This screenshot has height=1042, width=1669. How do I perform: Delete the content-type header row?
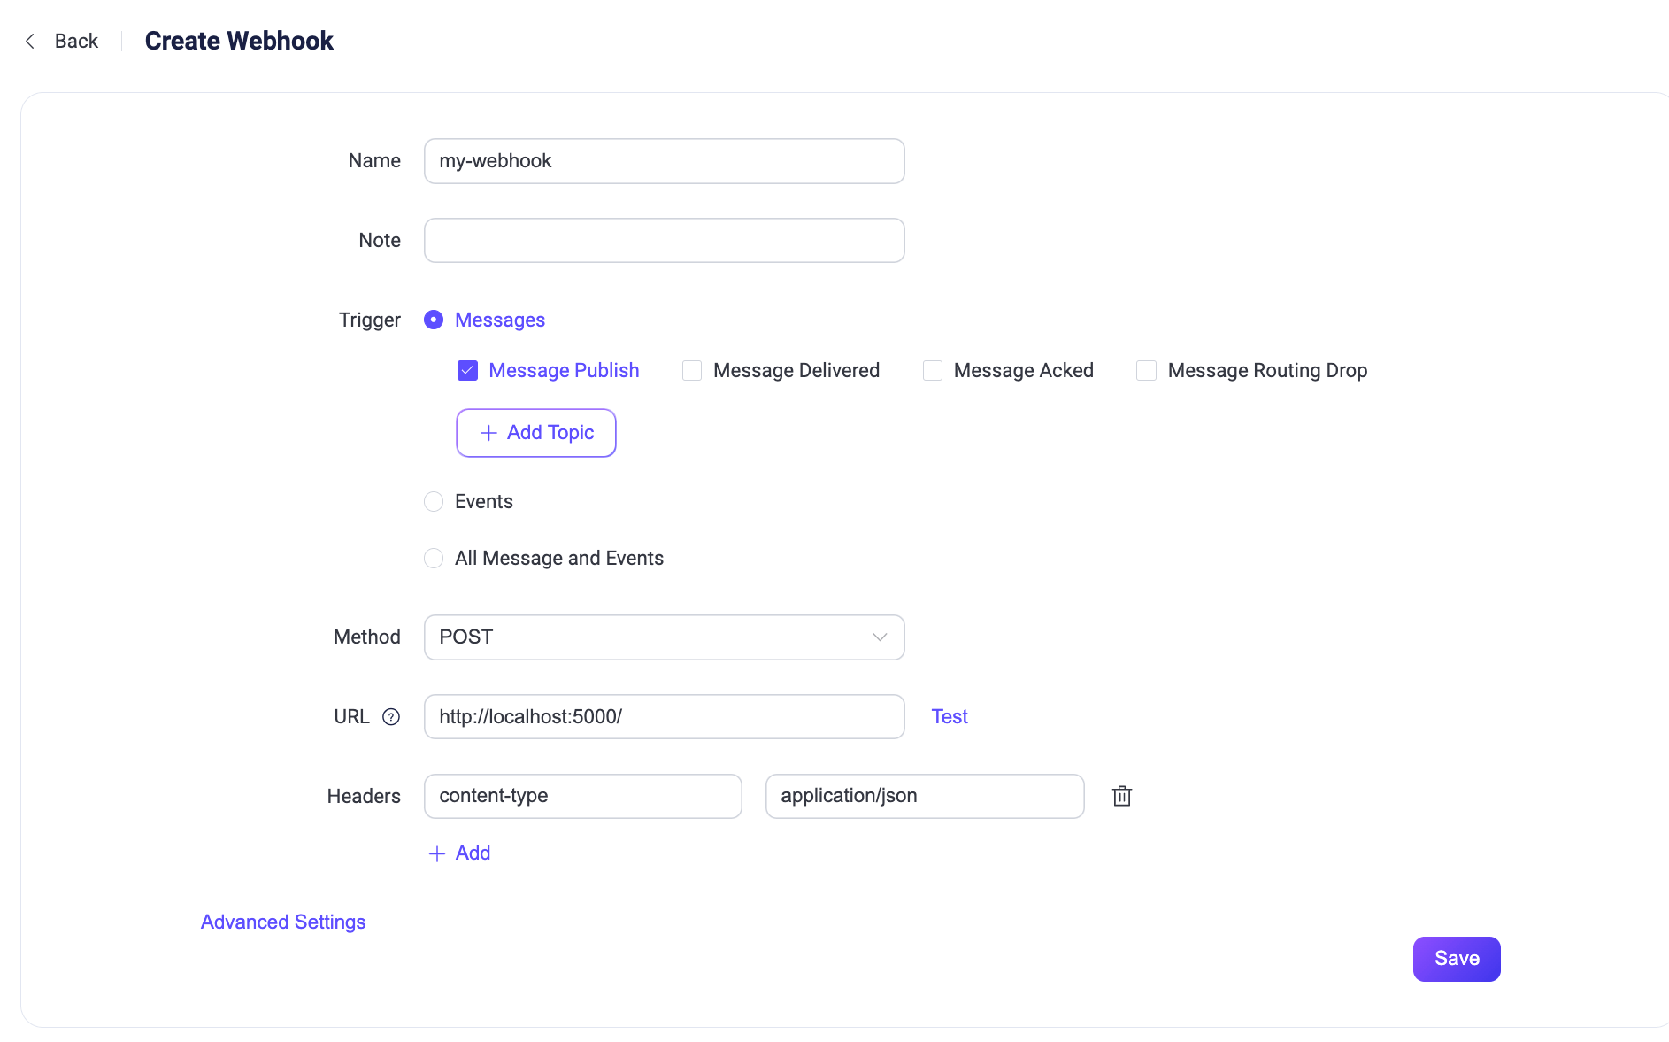(1121, 796)
